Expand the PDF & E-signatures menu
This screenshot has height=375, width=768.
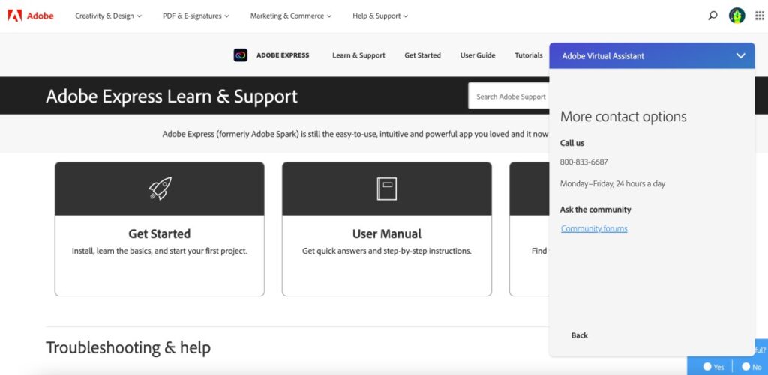196,16
